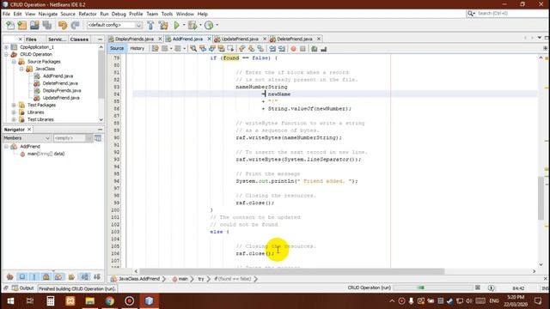The image size is (550, 309).
Task: Click the Find Selection magnifier icon in editor toolbar
Action: (193, 49)
